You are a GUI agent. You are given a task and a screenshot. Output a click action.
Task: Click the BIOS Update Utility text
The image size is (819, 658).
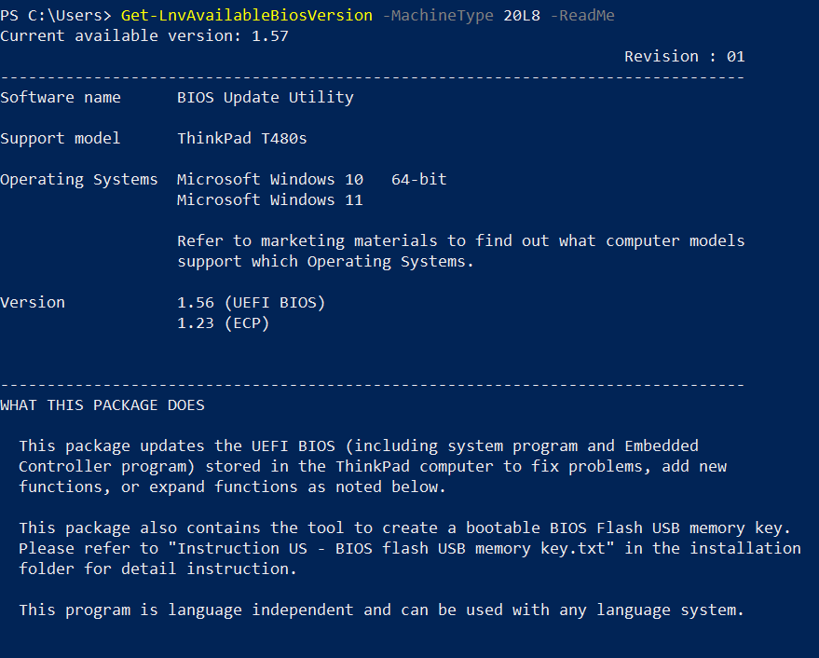(266, 97)
